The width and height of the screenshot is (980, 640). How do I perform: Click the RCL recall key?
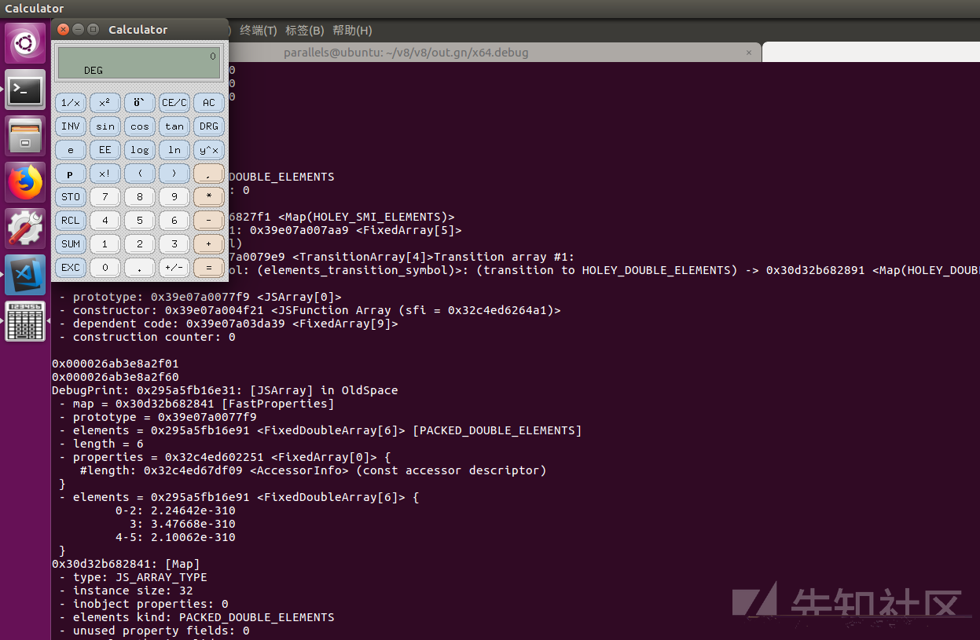click(x=71, y=221)
